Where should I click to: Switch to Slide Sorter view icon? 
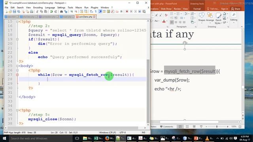187,127
